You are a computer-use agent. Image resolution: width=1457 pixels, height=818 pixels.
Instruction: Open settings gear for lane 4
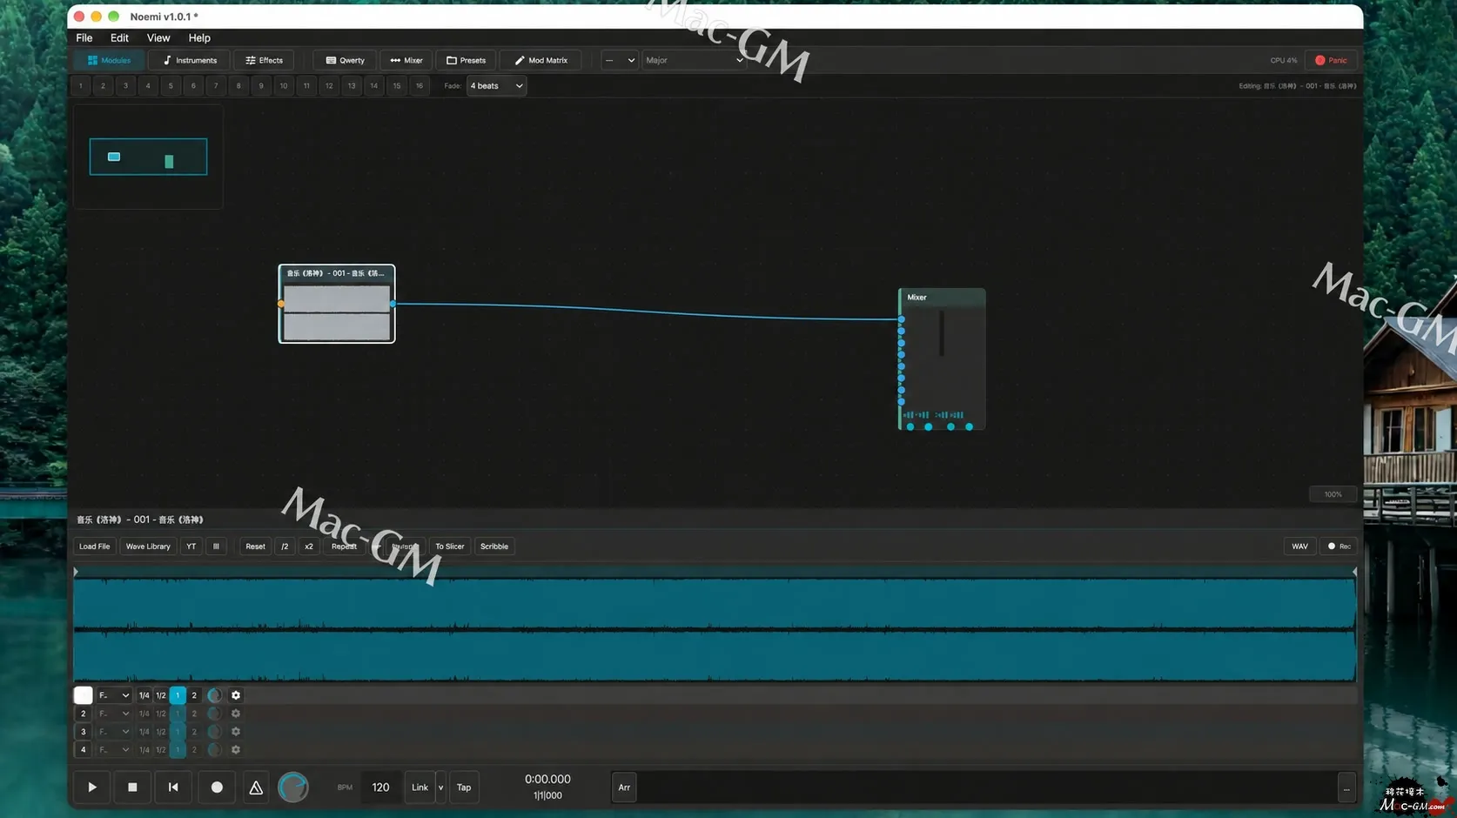pyautogui.click(x=236, y=749)
